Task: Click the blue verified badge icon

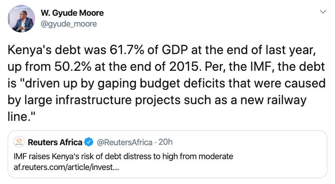Action: click(x=89, y=142)
